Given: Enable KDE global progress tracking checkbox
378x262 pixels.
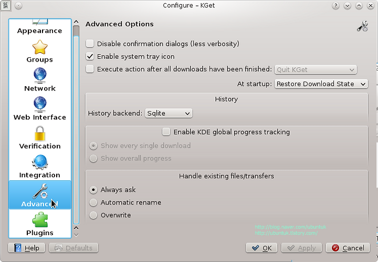Looking at the screenshot, I should point(166,132).
